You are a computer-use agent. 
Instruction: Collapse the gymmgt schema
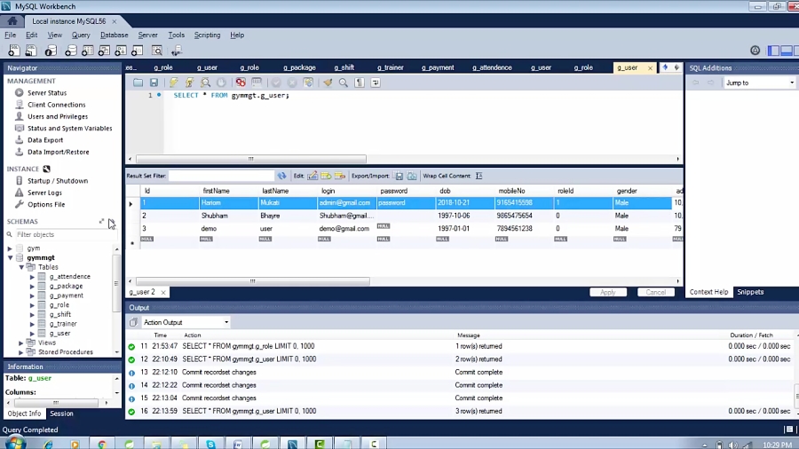[x=10, y=258]
